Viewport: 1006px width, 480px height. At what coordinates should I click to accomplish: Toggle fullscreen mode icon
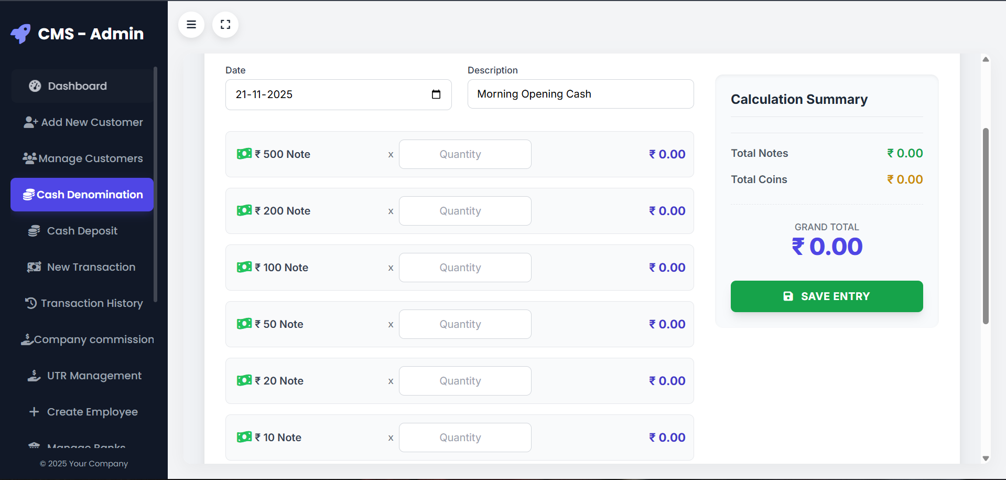coord(225,25)
